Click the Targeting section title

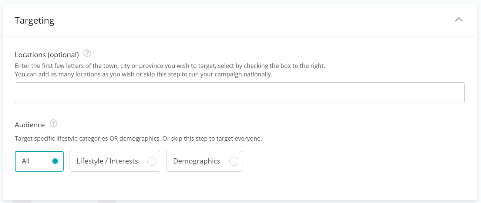click(34, 21)
